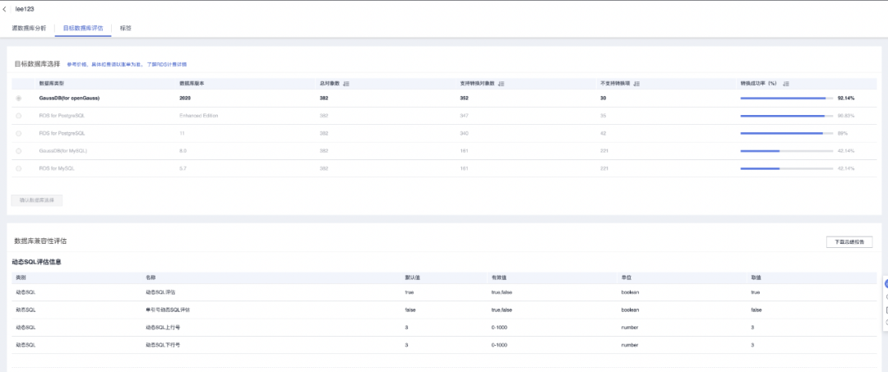
Task: Click the 默认值 column header
Action: point(412,278)
